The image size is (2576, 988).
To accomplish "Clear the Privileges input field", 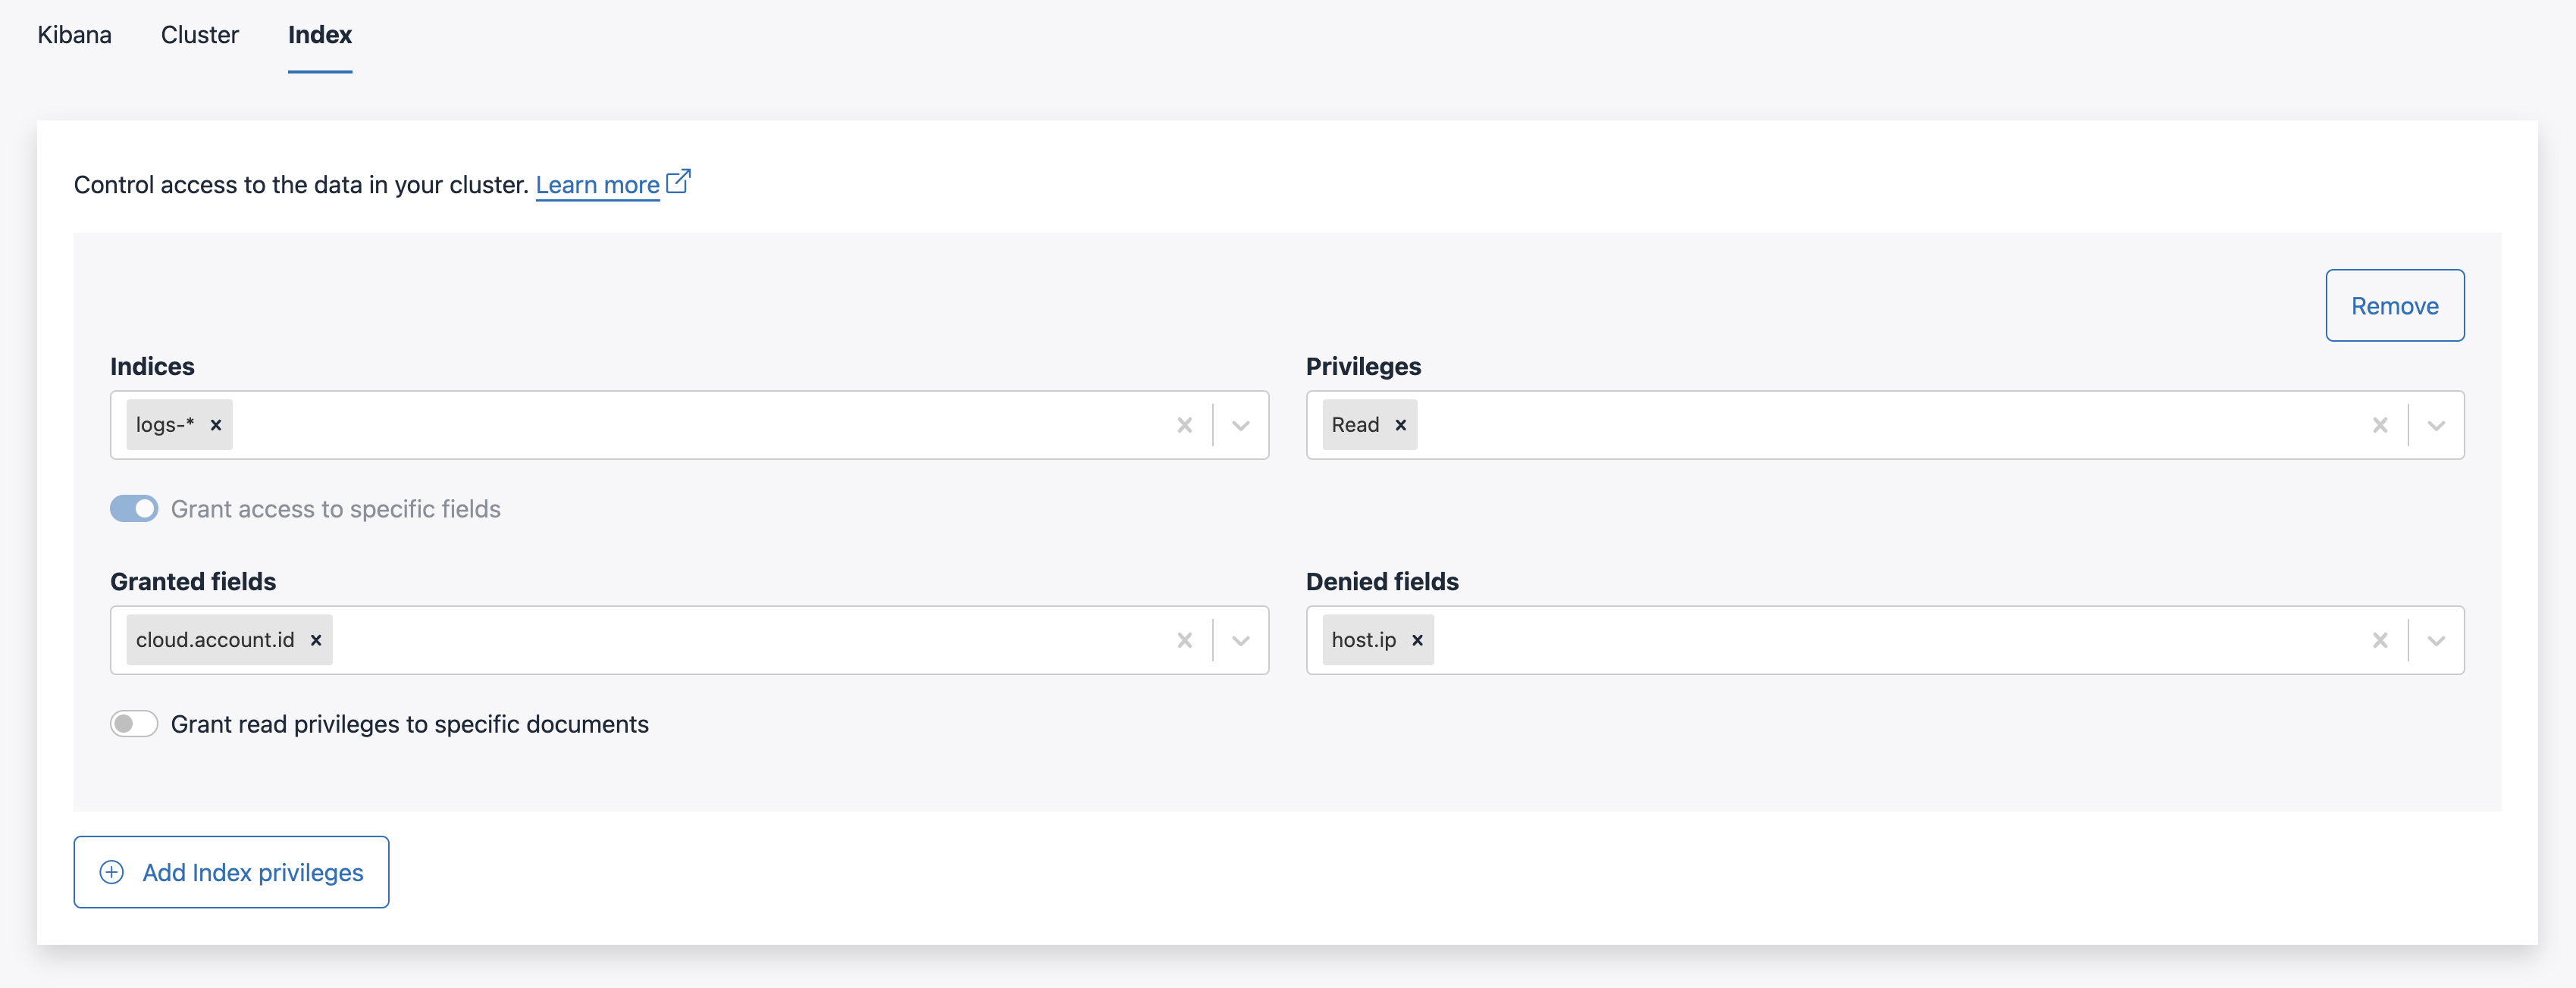I will tap(2380, 424).
